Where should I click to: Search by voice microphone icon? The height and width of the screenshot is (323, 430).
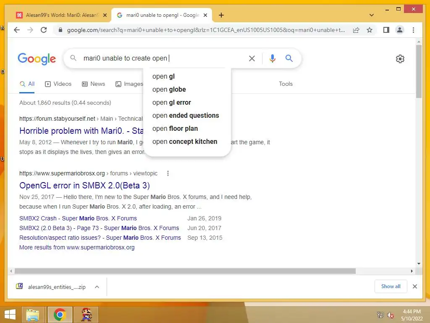(x=272, y=58)
